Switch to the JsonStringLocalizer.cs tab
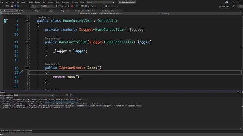 109,11
